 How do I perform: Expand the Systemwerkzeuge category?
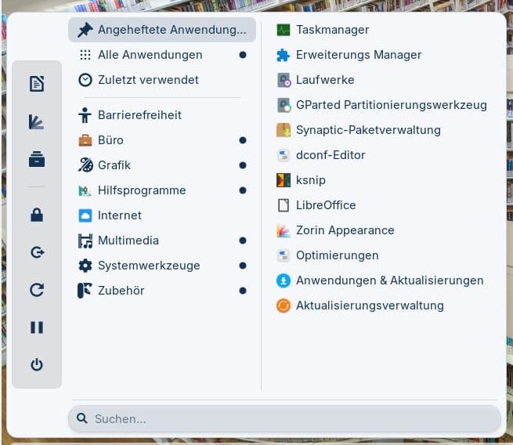point(148,266)
